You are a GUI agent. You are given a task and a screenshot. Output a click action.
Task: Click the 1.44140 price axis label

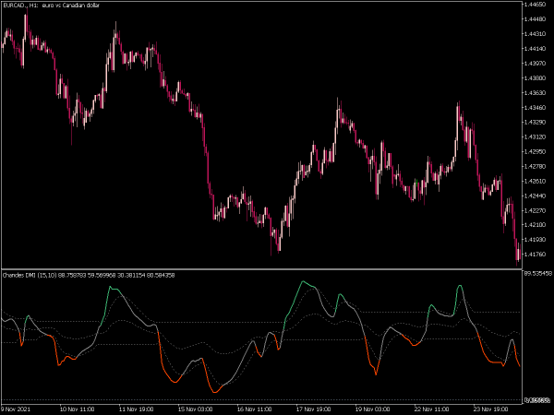(x=535, y=48)
